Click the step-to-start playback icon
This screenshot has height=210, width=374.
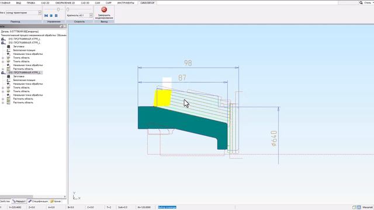click(46, 16)
